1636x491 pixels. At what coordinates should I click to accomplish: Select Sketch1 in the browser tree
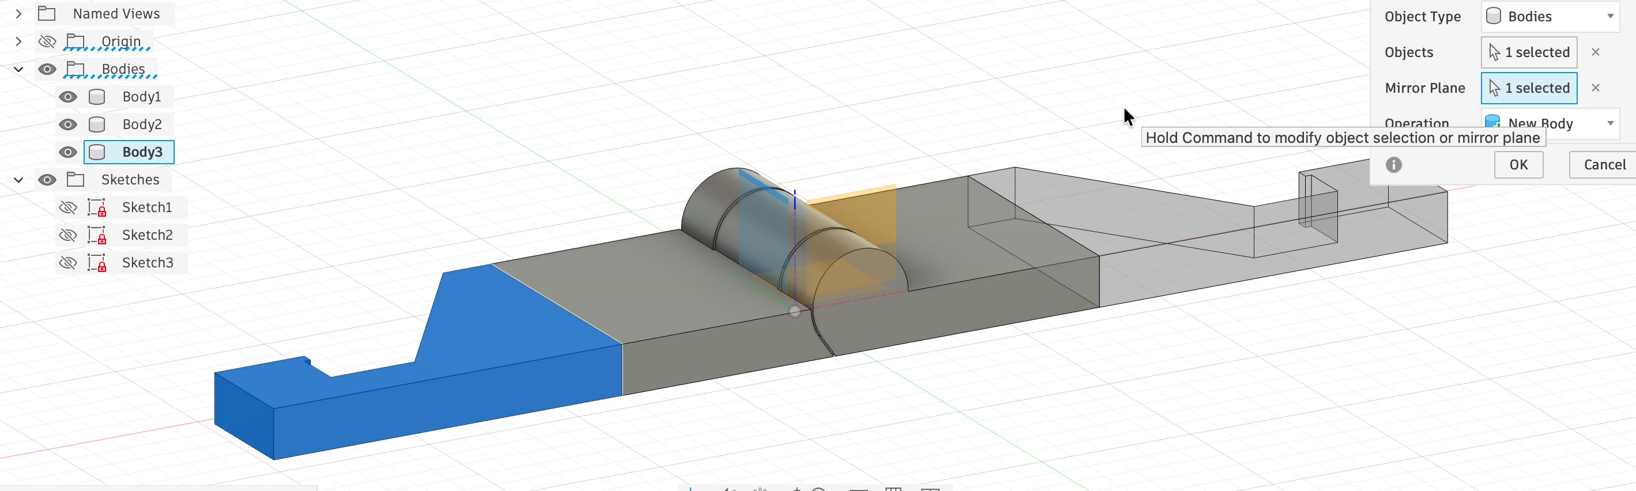[x=146, y=207]
